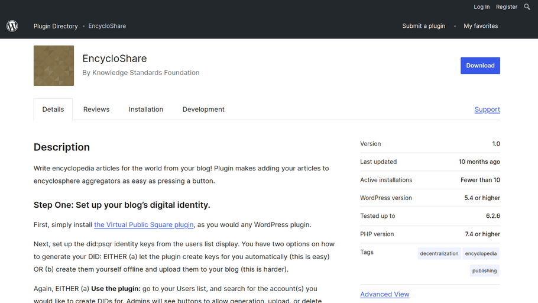538x303 pixels.
Task: Click the 'WordPress version' label
Action: click(x=386, y=198)
